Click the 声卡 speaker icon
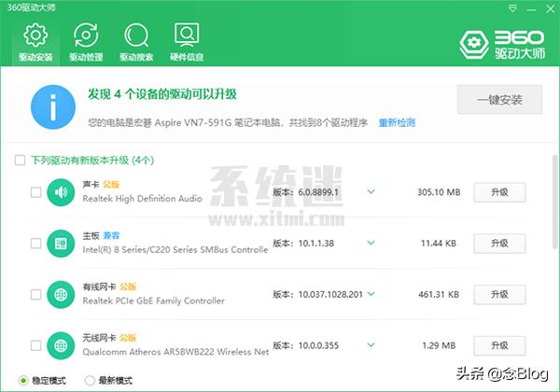The image size is (560, 392). coord(61,192)
